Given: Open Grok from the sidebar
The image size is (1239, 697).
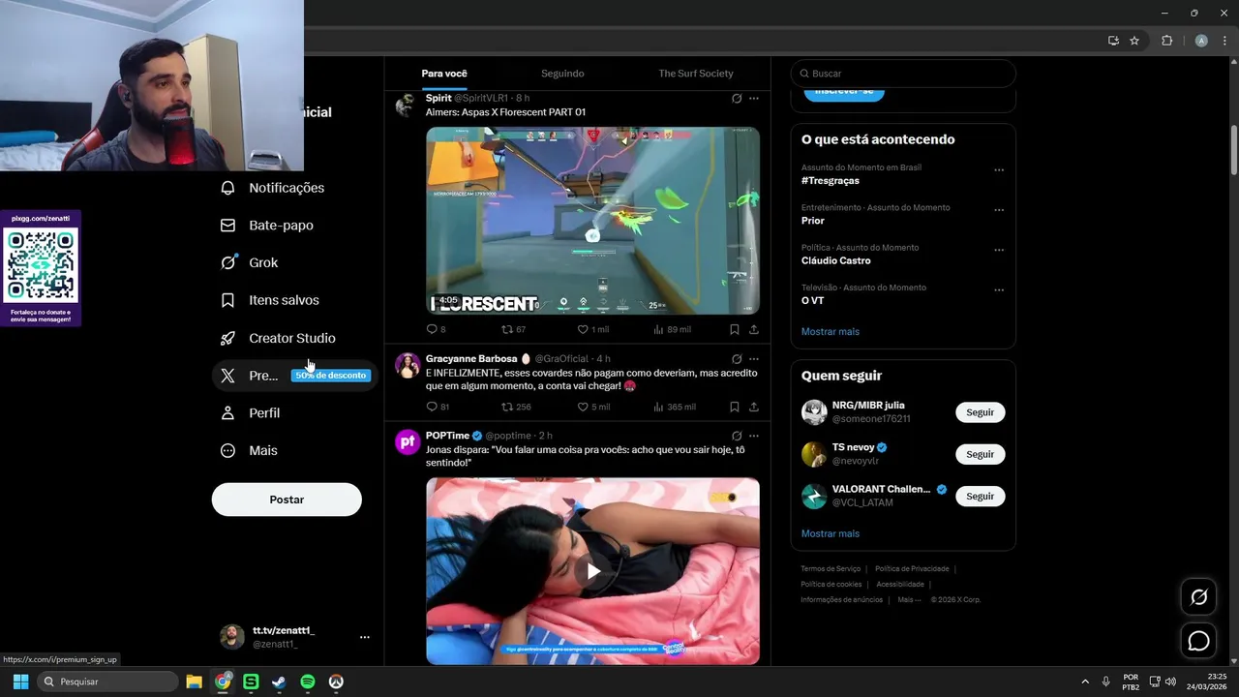Looking at the screenshot, I should pyautogui.click(x=251, y=263).
